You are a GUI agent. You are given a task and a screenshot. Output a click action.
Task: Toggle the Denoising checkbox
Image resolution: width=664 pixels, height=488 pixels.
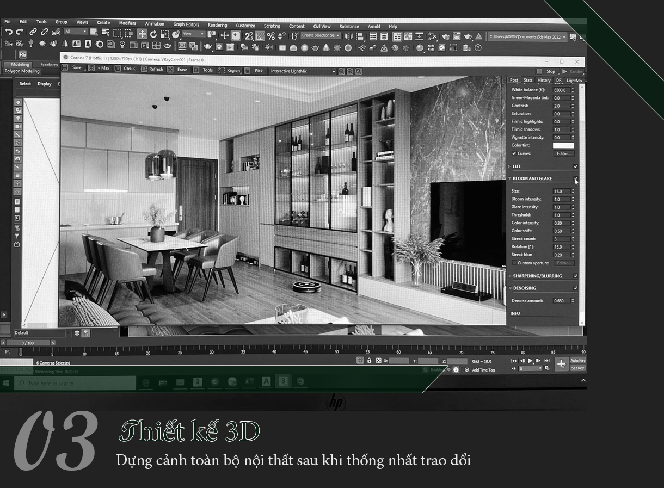[576, 288]
